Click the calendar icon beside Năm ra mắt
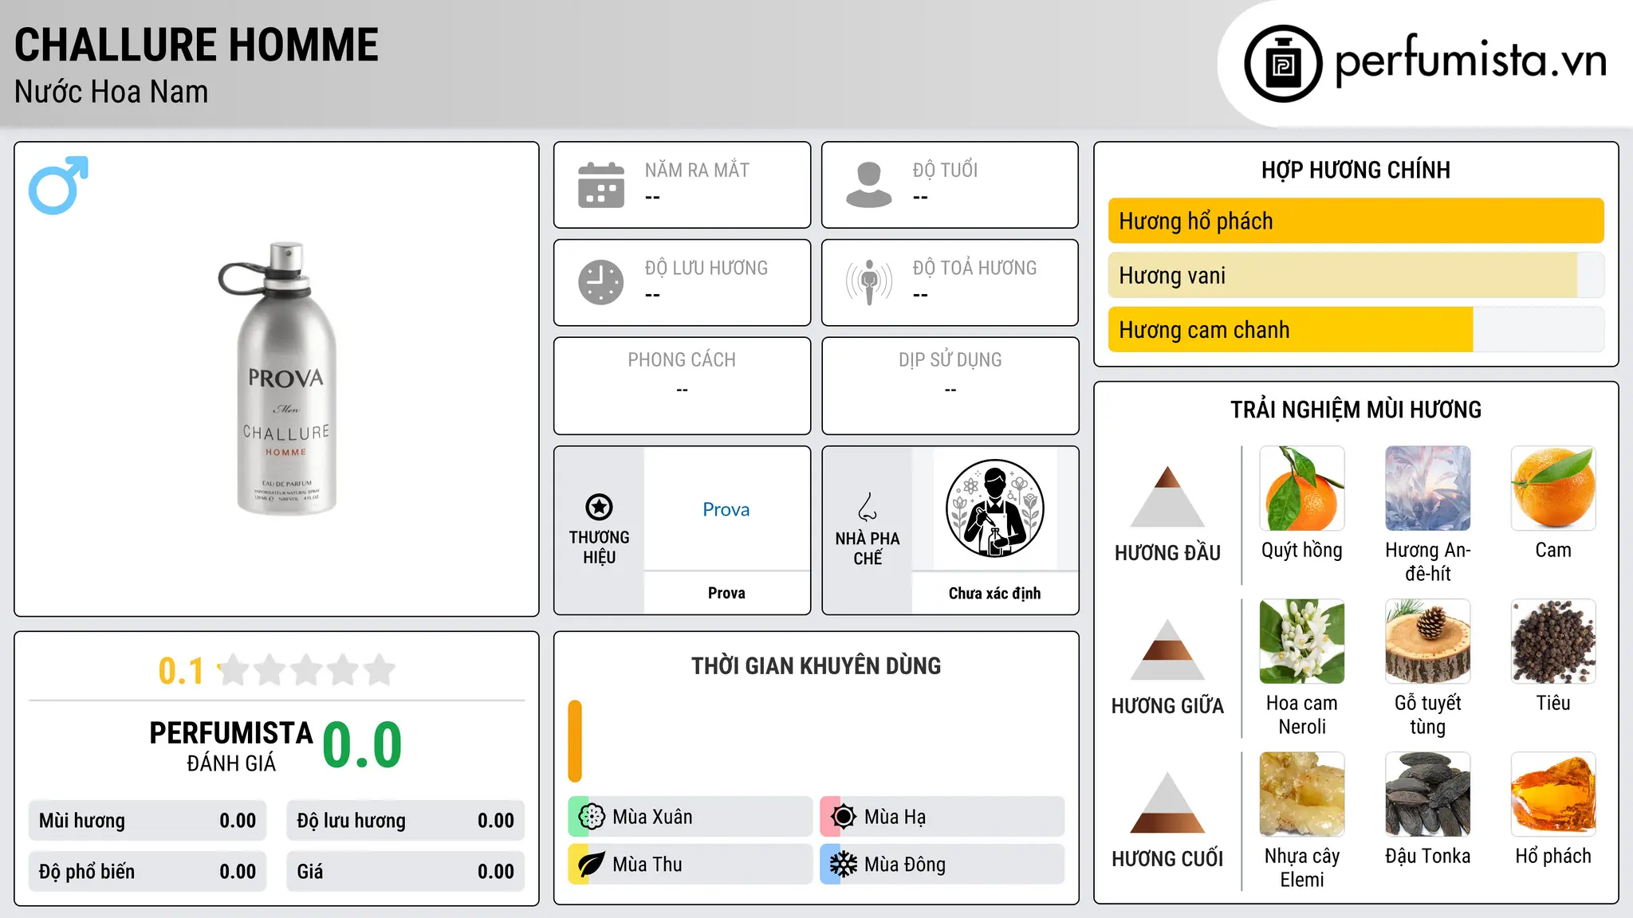 point(601,185)
